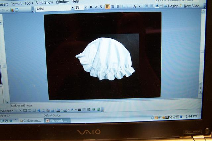Select the Rectangle drawing tool
Viewport: 212px width, 141px height.
(25, 111)
